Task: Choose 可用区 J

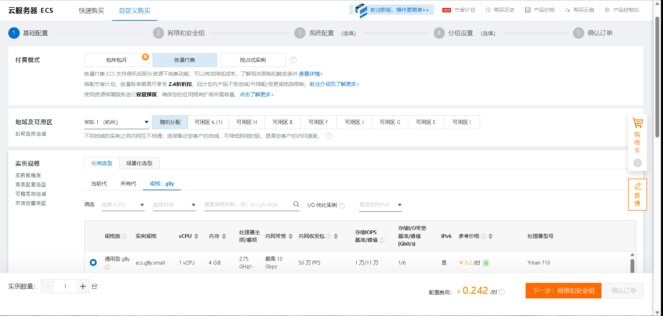Action: [354, 122]
